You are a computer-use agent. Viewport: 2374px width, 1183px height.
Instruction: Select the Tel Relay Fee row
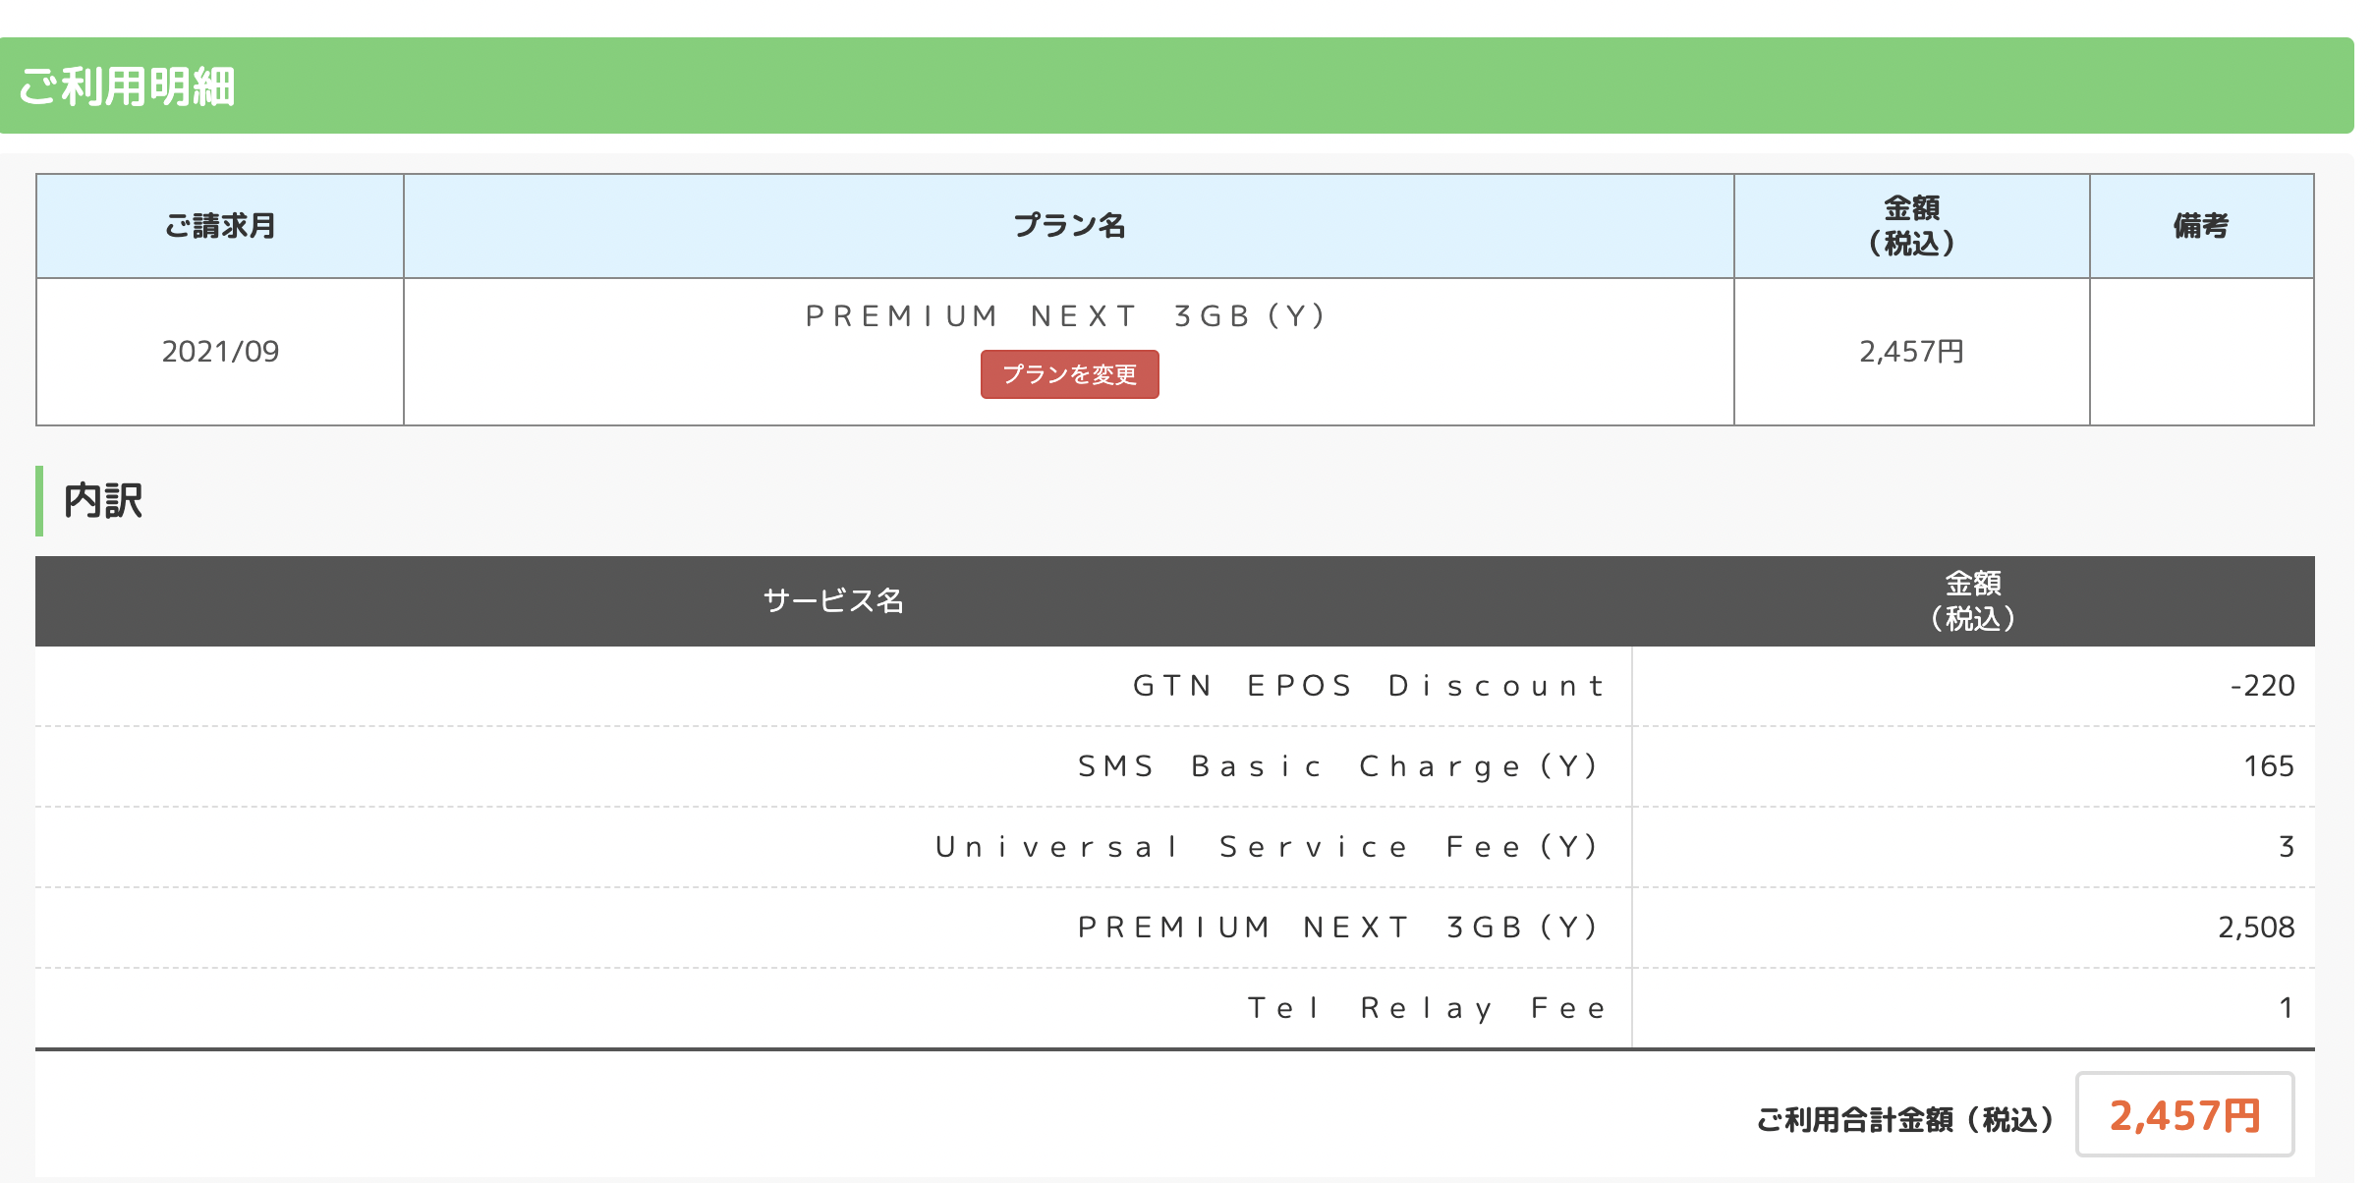tap(1175, 1008)
